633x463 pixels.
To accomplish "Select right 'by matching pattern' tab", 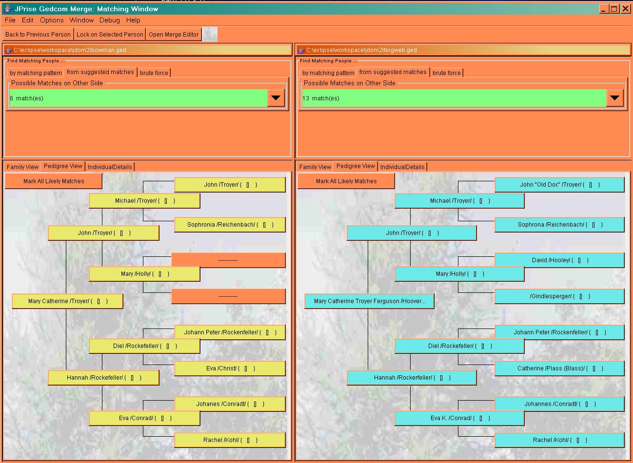I will click(x=328, y=73).
